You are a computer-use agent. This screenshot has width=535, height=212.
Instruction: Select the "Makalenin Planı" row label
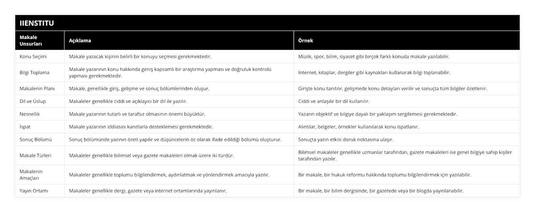click(x=37, y=88)
